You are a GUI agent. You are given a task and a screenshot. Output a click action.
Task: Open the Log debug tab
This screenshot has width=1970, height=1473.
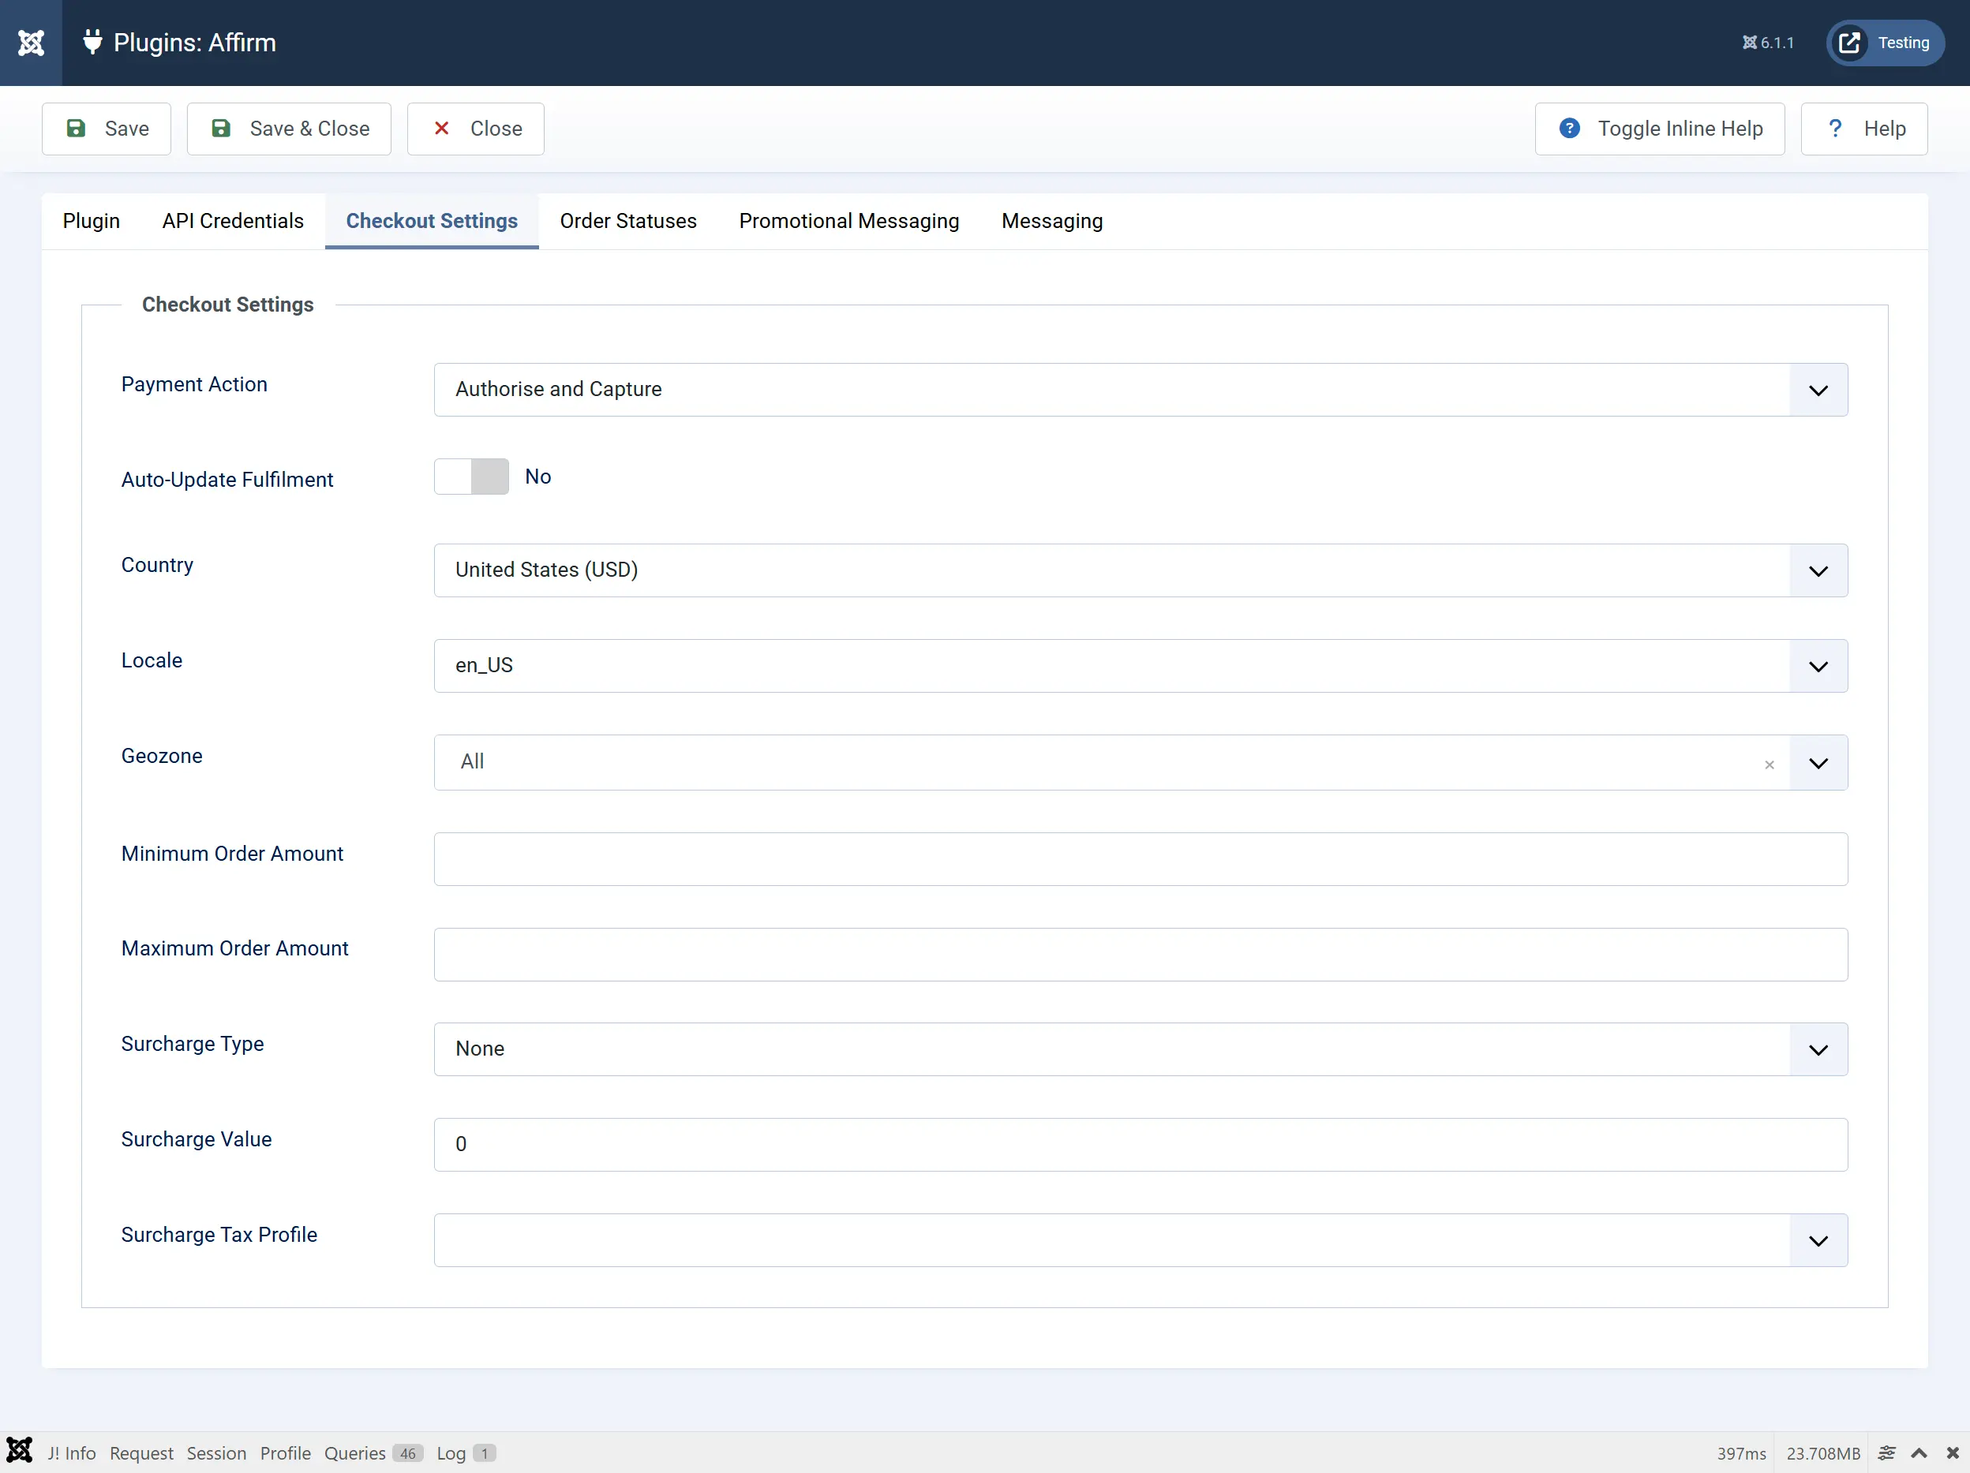tap(466, 1453)
